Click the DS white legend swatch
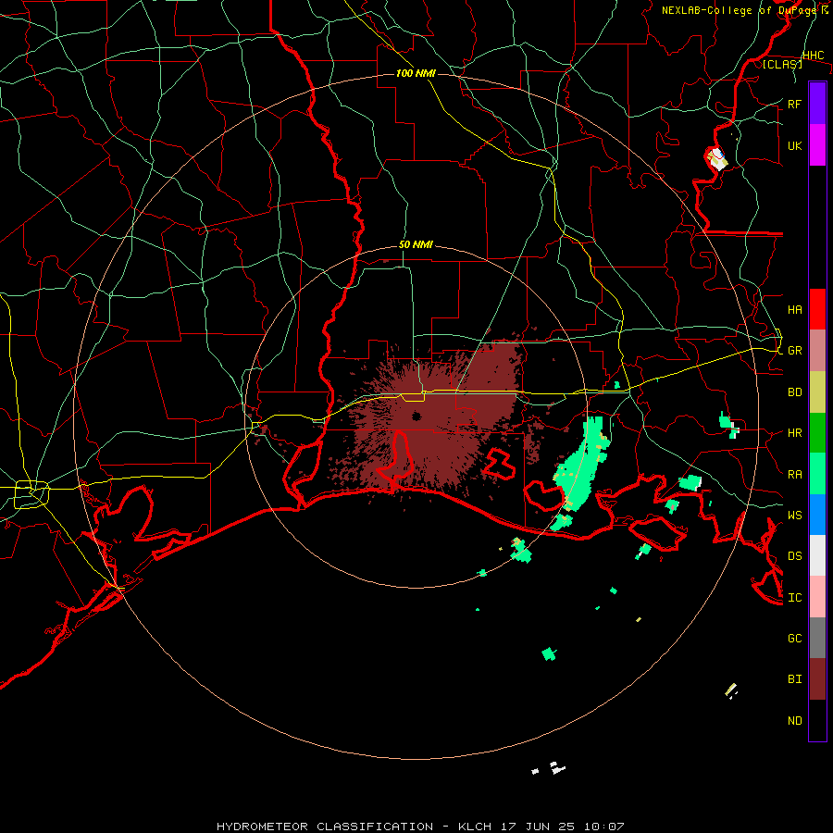833x833 pixels. (817, 555)
